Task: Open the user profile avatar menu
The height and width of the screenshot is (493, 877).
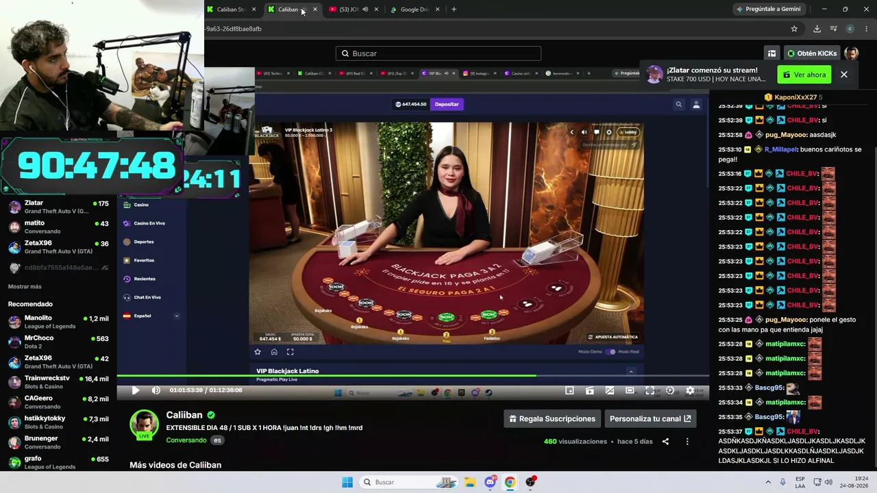Action: [852, 53]
